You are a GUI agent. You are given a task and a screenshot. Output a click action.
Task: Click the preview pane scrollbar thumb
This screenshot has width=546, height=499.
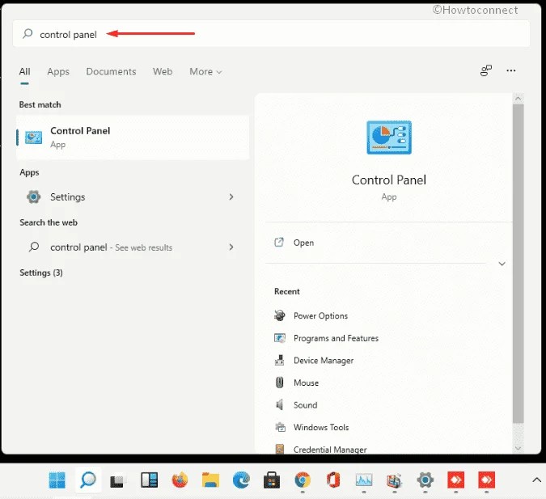tap(518, 264)
